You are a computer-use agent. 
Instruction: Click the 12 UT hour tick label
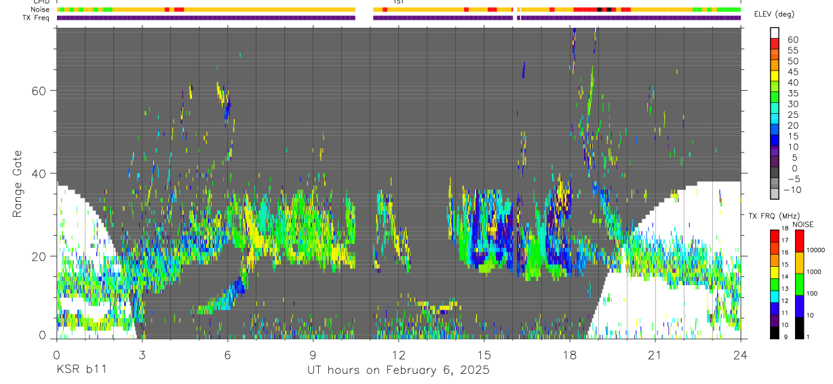(398, 354)
